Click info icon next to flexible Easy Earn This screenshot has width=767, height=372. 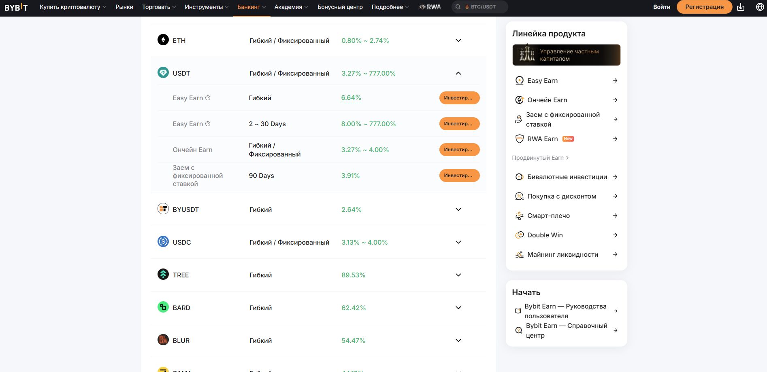[x=208, y=98]
